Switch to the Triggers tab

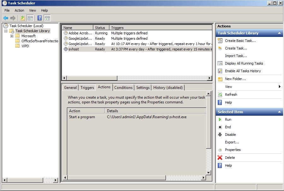87,88
